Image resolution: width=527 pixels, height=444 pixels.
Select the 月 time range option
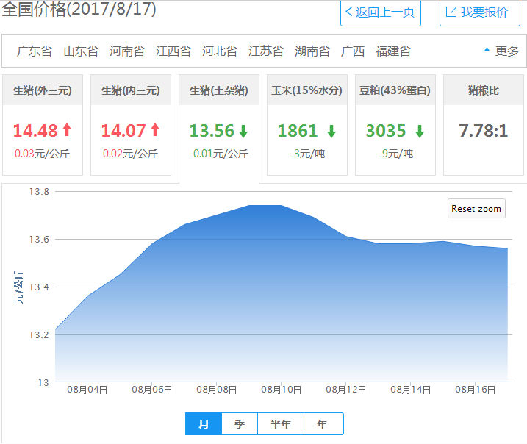pos(204,424)
